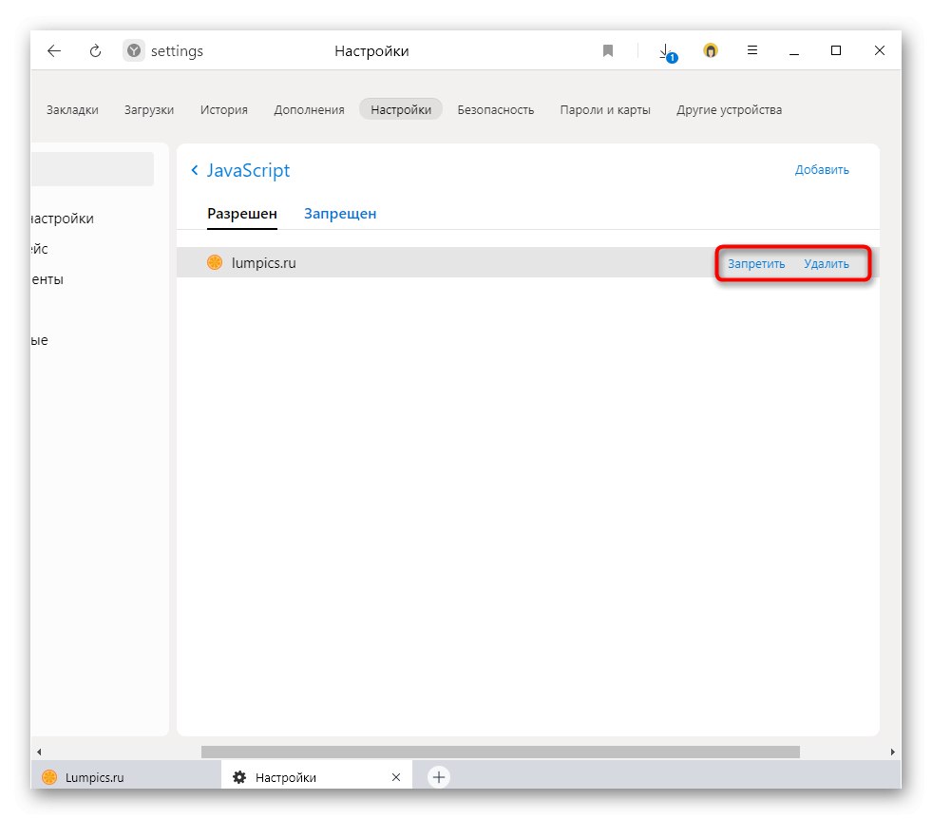Viewport: 932px width, 819px height.
Task: Click the sidebar search field
Action: (x=92, y=169)
